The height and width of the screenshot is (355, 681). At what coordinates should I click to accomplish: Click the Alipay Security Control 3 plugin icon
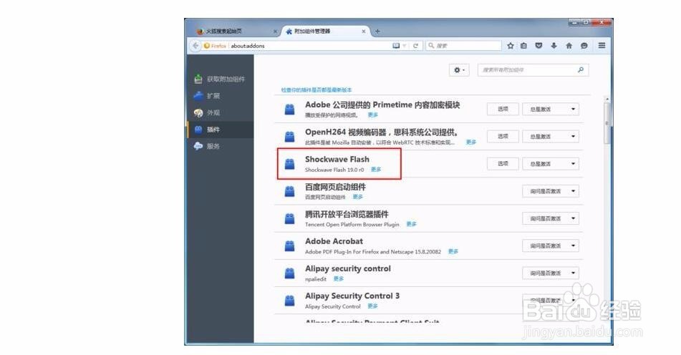tap(290, 301)
